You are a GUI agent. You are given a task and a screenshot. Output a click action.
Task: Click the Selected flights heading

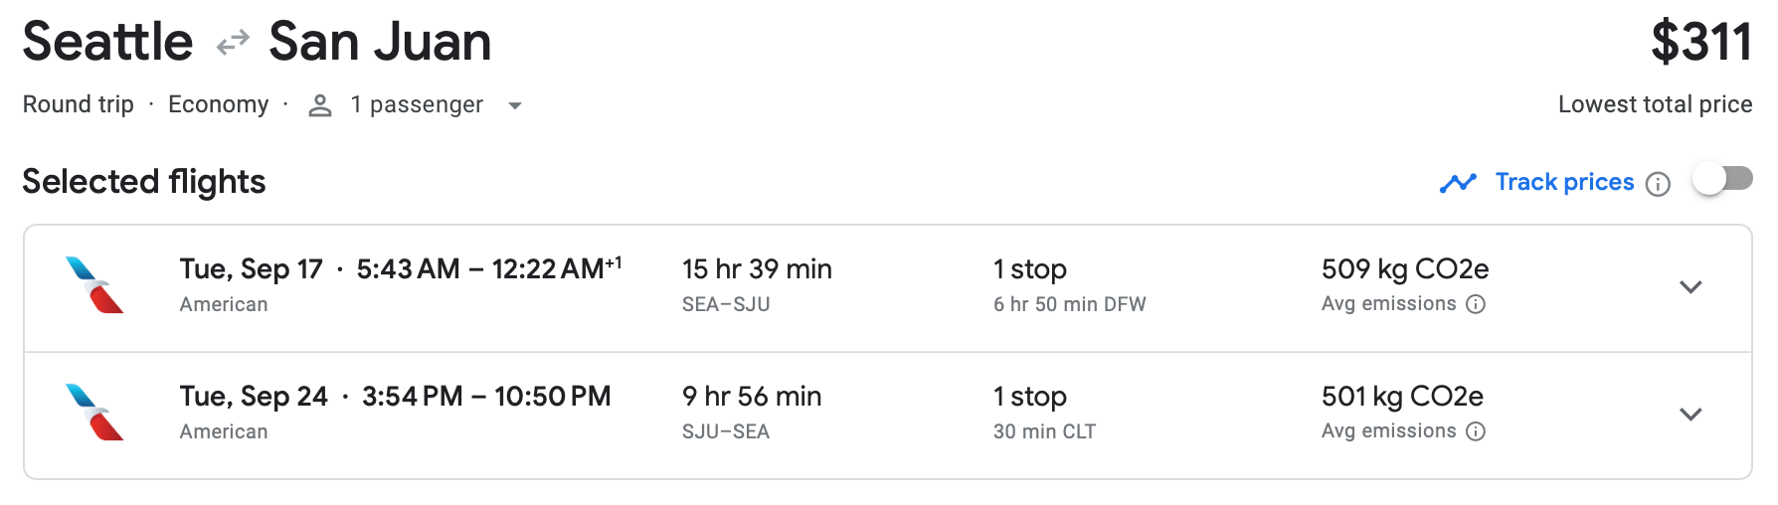coord(144,182)
